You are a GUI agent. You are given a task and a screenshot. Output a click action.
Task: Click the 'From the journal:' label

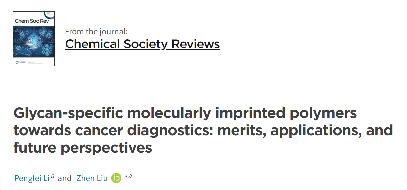point(96,32)
